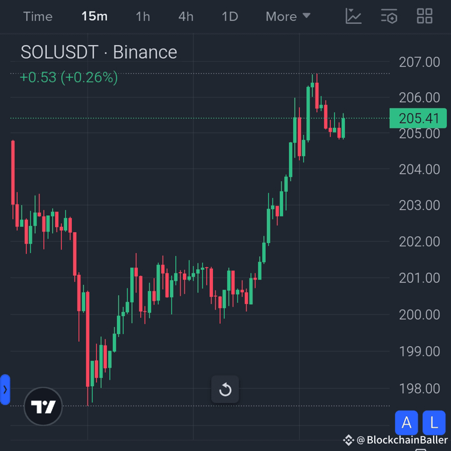This screenshot has width=451, height=451.
Task: Click the green 205.41 current price label
Action: tap(418, 118)
